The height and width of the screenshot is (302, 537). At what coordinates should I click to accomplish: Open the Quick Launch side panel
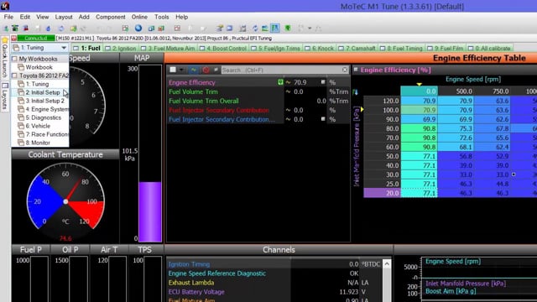(x=5, y=58)
